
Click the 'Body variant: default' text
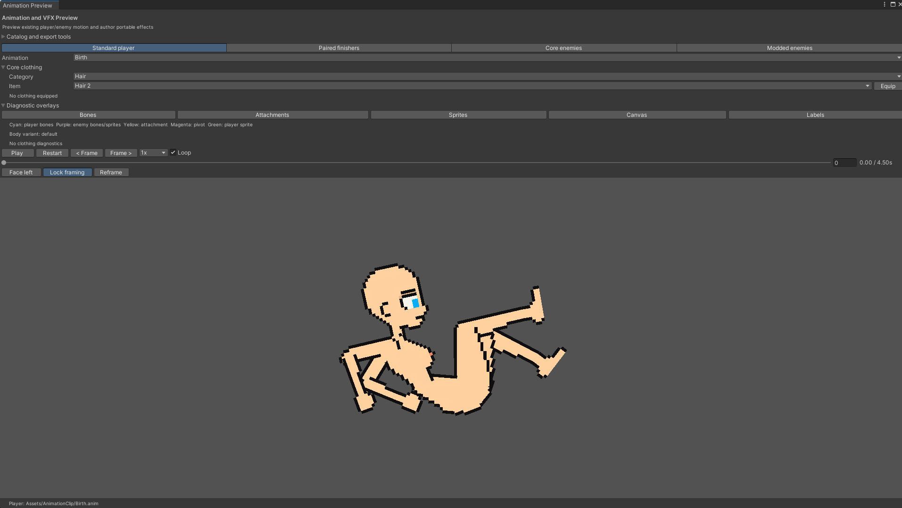(33, 134)
